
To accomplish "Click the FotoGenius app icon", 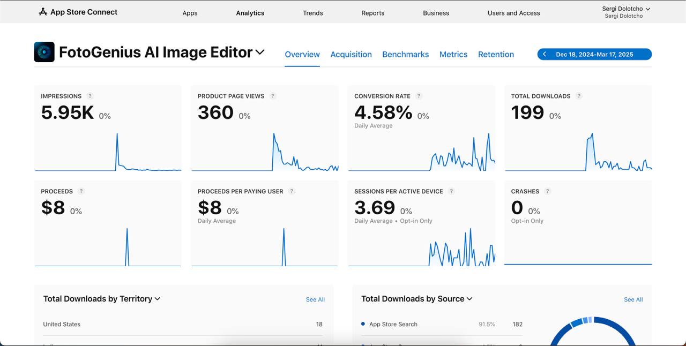I will [44, 52].
